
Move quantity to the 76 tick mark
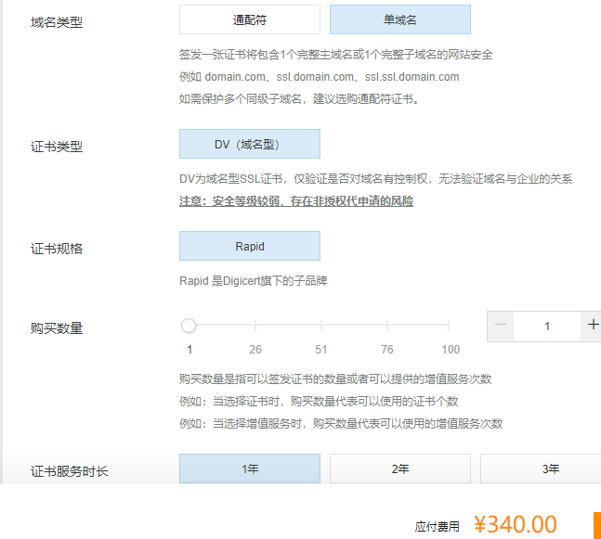click(x=386, y=326)
